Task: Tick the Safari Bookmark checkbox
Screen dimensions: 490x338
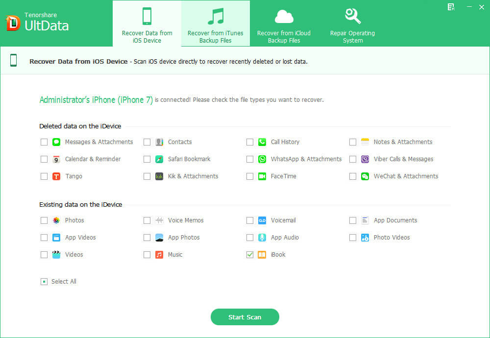Action: (x=147, y=159)
